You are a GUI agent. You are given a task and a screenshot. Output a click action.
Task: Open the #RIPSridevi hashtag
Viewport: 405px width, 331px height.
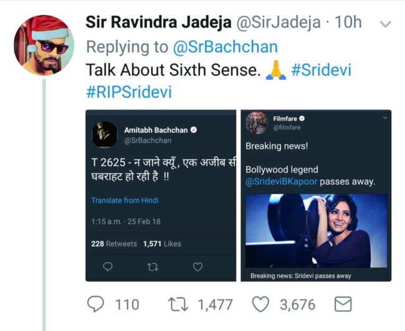click(128, 92)
